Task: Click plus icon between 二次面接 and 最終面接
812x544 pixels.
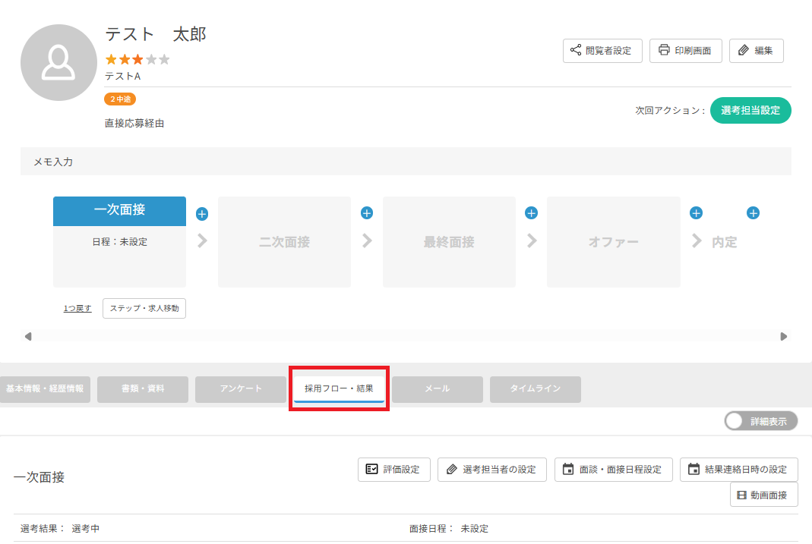Action: coord(366,213)
